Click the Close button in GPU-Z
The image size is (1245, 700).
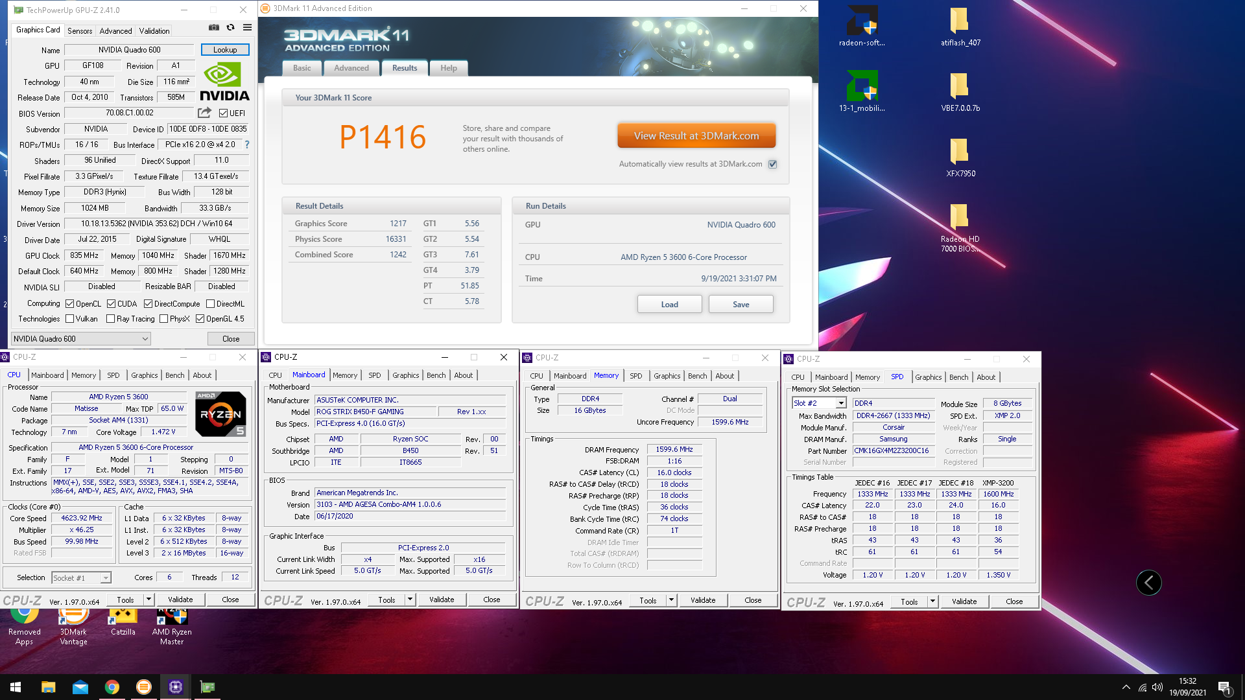coord(231,338)
